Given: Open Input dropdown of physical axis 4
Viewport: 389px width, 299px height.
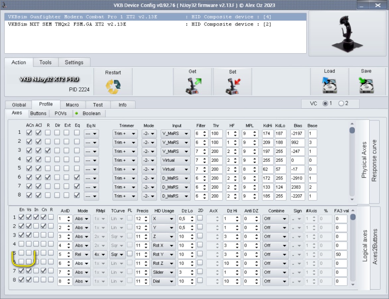Looking at the screenshot, I should tap(175, 160).
